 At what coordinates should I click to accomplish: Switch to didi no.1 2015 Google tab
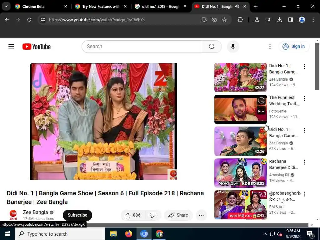(x=160, y=7)
